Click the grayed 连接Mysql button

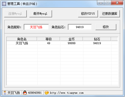tap(15, 14)
